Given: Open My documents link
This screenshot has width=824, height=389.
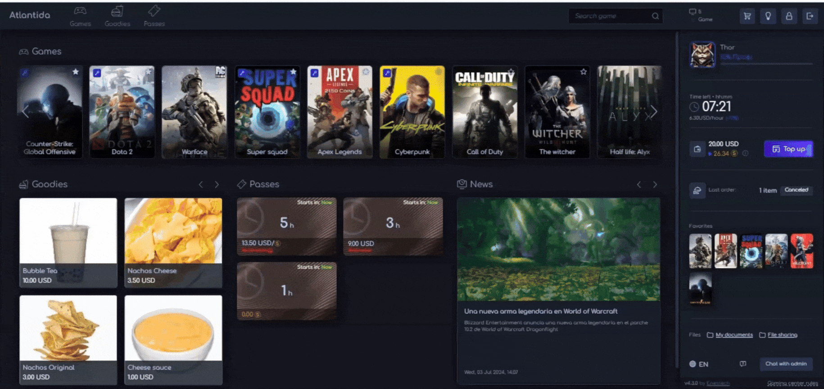Looking at the screenshot, I should 734,335.
